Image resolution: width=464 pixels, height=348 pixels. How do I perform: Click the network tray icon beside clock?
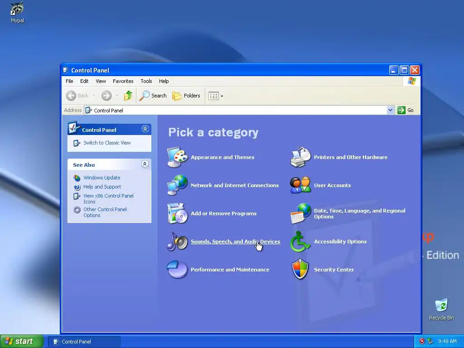430,341
